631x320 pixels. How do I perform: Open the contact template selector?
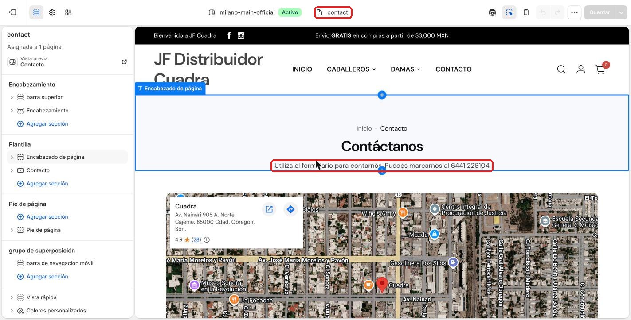(x=333, y=12)
